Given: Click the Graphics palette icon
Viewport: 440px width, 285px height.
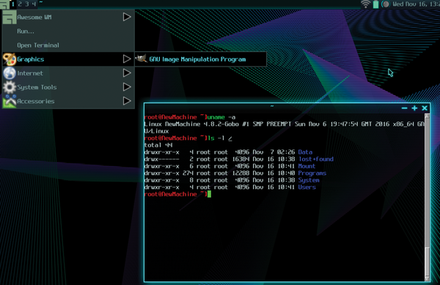Looking at the screenshot, I should click(x=10, y=59).
